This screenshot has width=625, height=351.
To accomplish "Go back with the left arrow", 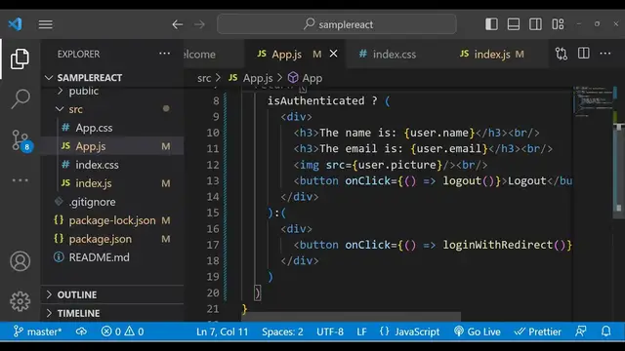I will (178, 24).
